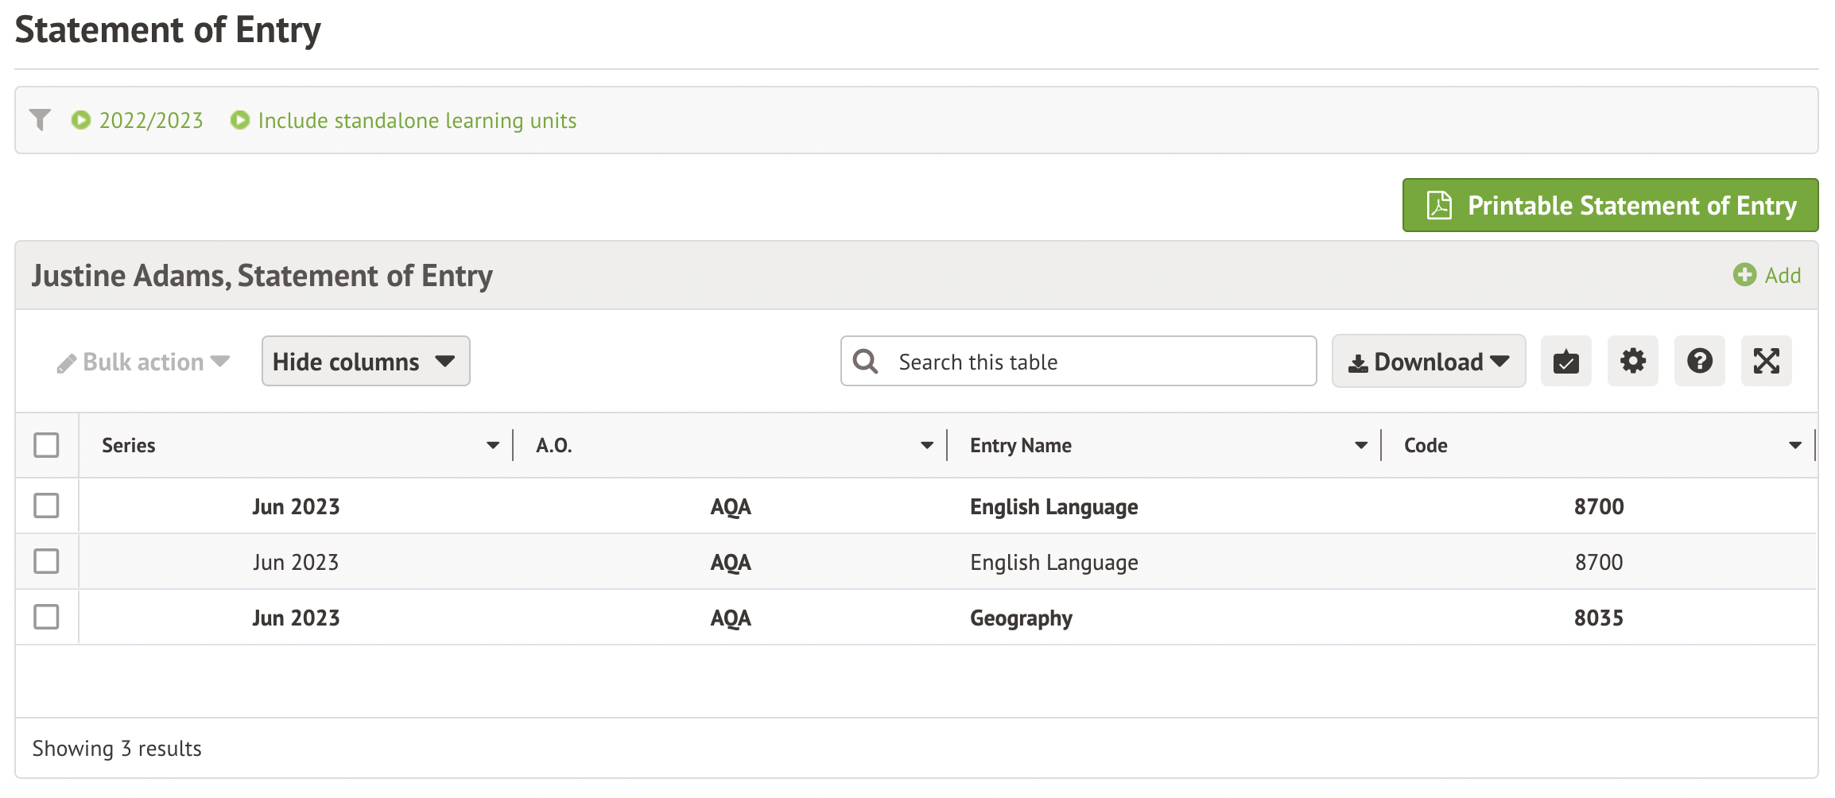Click Printable Statement of Entry button
This screenshot has height=798, width=1835.
click(1610, 206)
